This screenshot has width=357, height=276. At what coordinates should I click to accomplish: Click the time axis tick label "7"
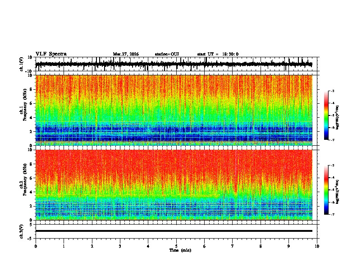233,246
